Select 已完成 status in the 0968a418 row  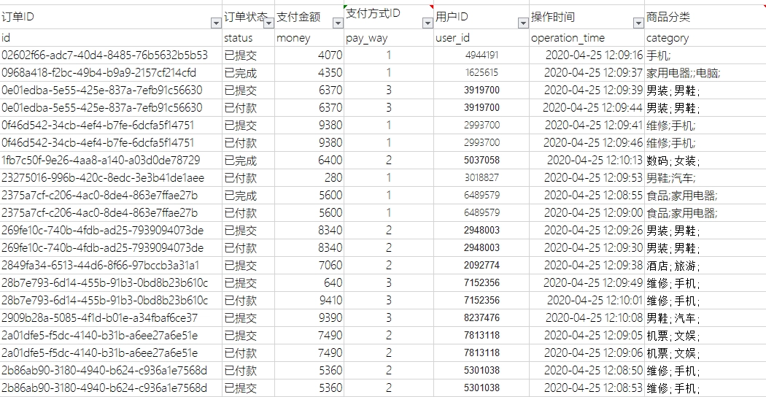tap(249, 73)
